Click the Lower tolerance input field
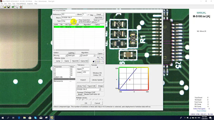Screen dimensions: 214x120 tap(86, 72)
